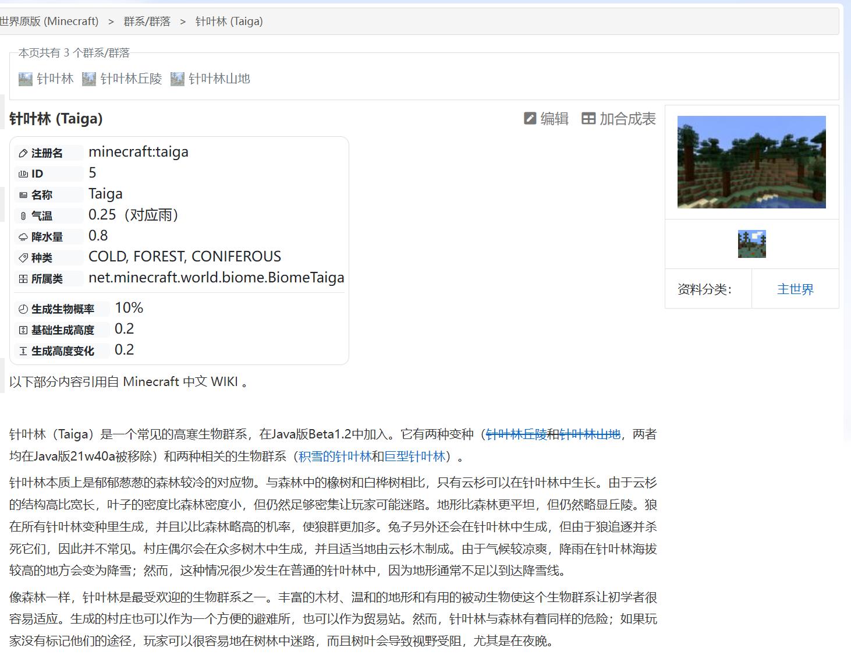Open the struck-through 针叶林丘陵 link
Image resolution: width=851 pixels, height=662 pixels.
click(x=516, y=434)
